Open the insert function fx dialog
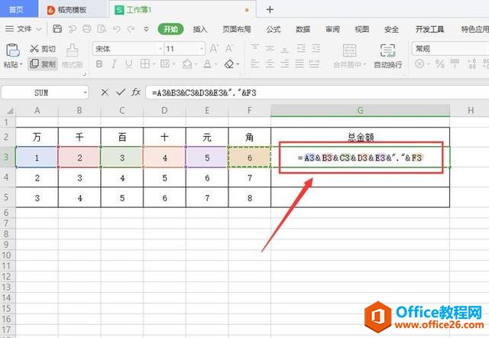Viewport: 489px width, 338px height. point(136,92)
